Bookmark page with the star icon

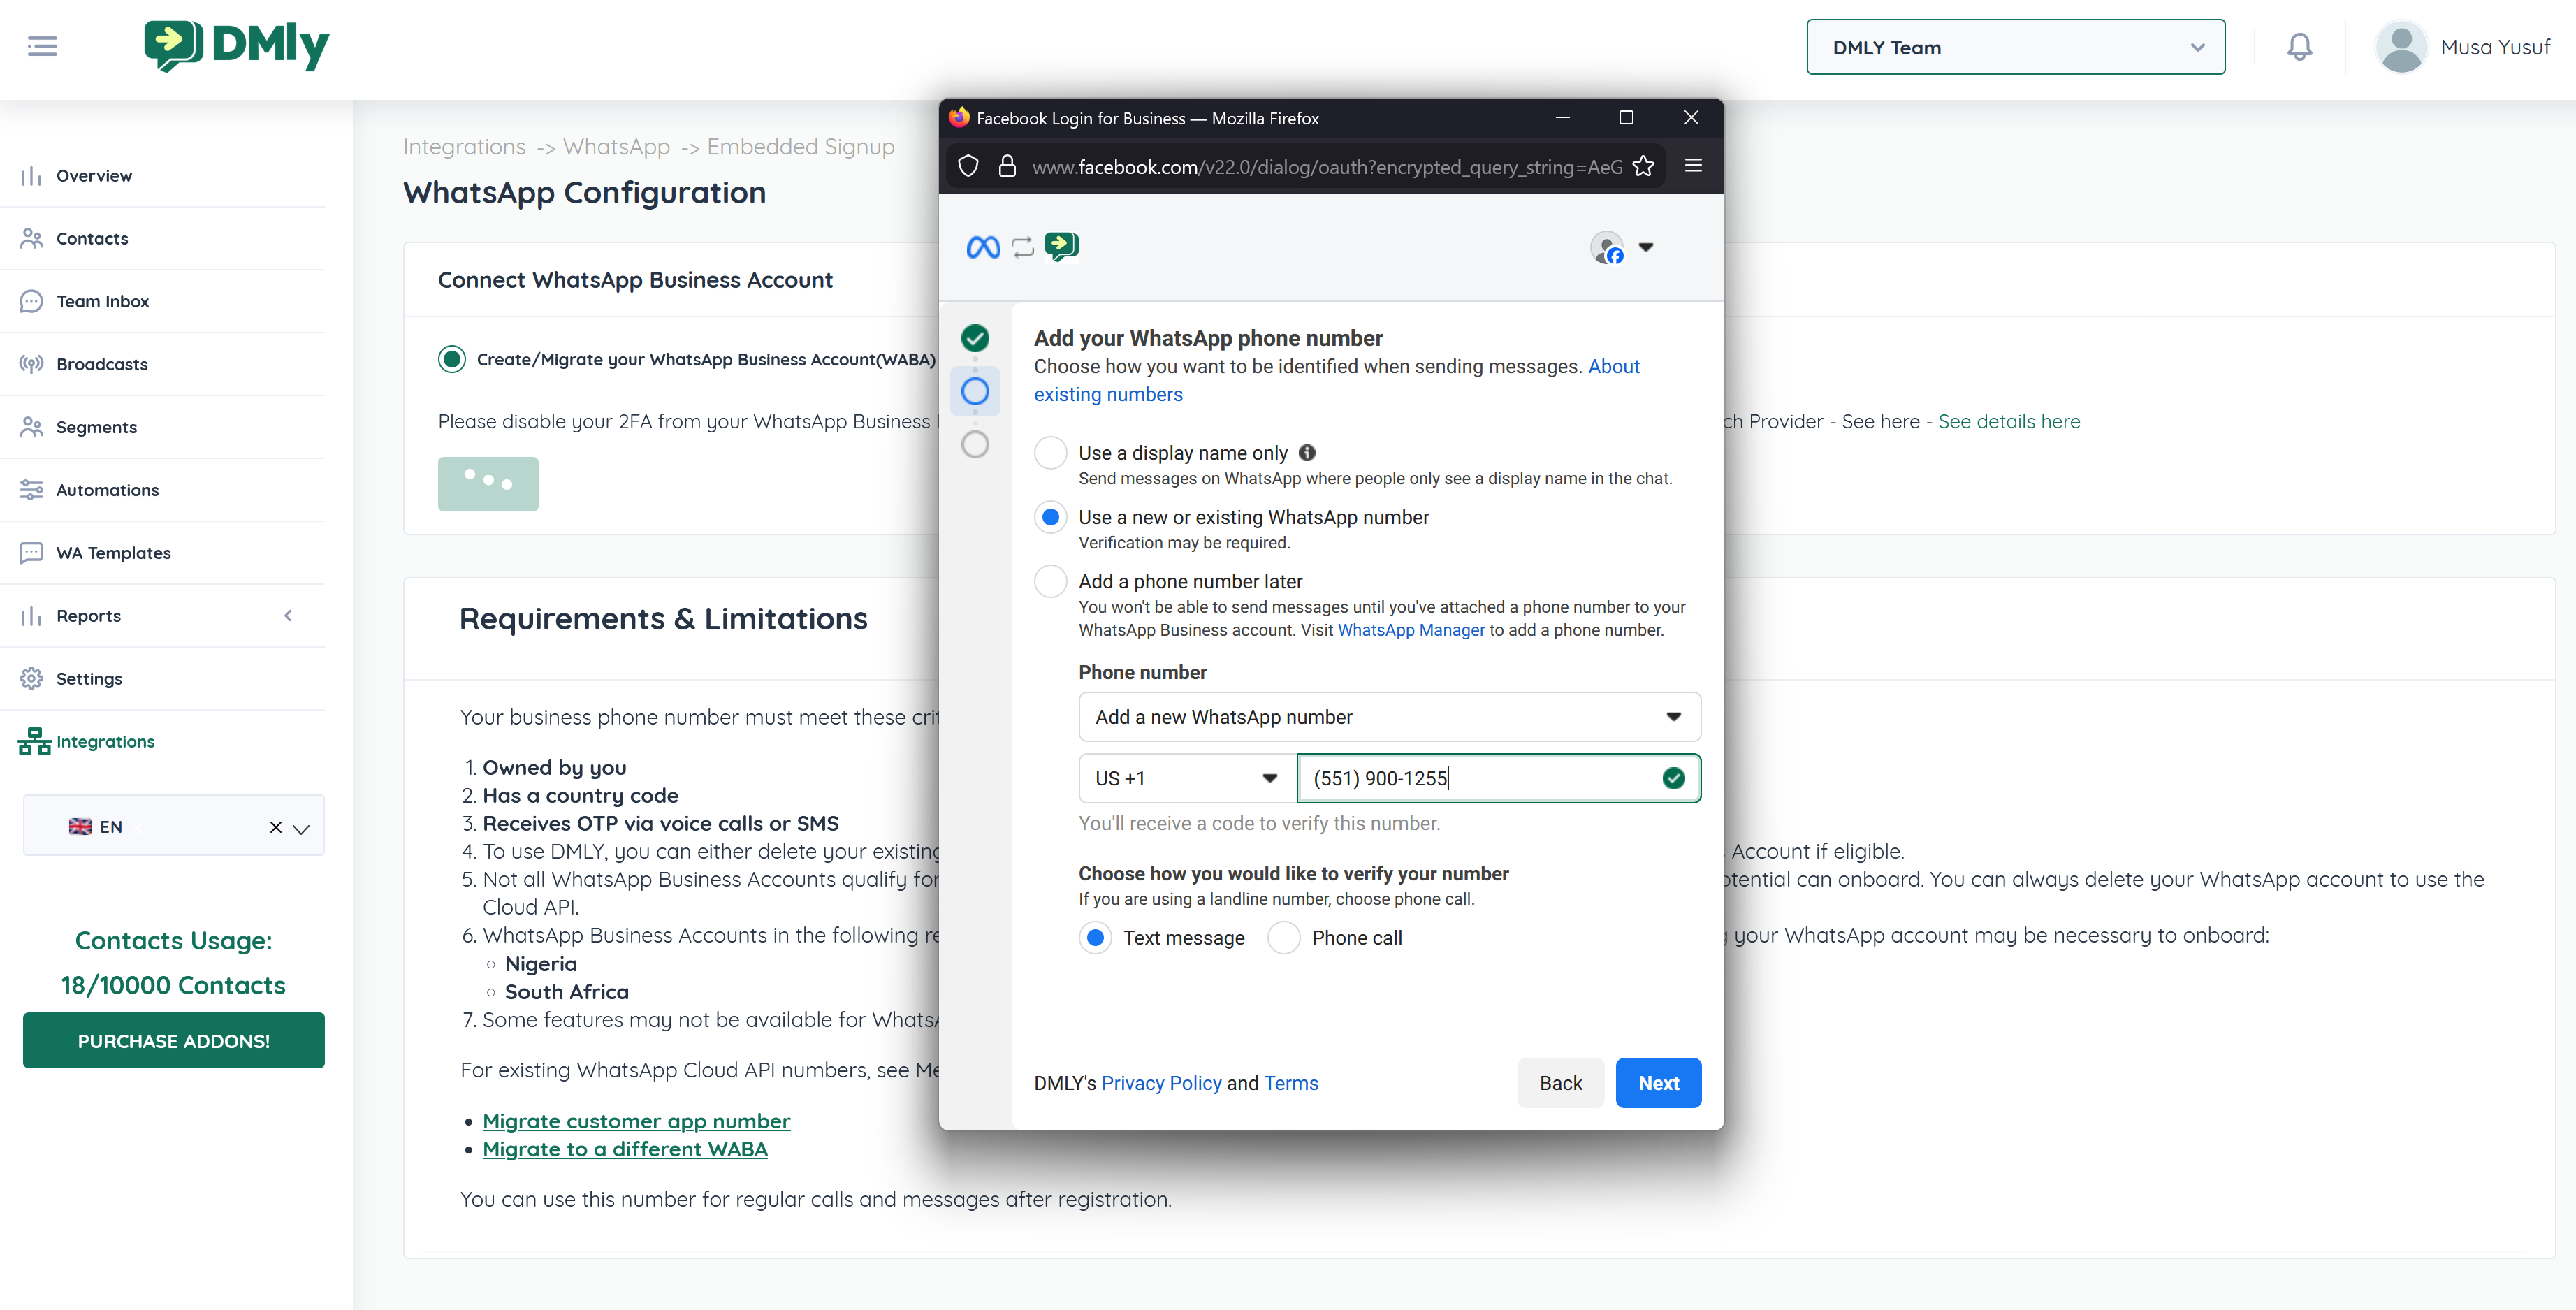coord(1643,167)
